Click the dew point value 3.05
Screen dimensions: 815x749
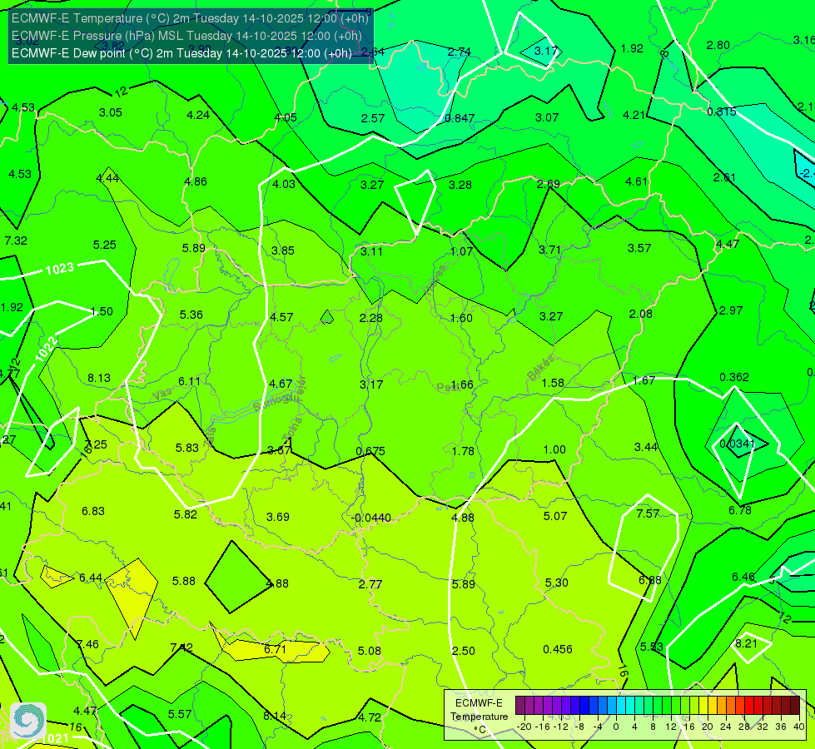tap(111, 113)
